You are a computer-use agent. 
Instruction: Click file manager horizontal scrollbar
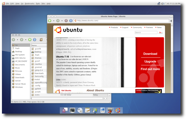67,99
